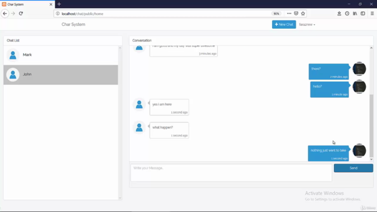Open Firefox hamburger menu
377x212 pixels.
(372, 14)
